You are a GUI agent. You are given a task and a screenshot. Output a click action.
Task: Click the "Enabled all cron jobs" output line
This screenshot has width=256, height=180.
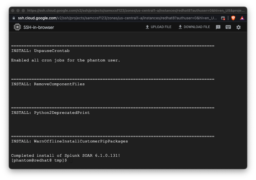click(66, 60)
